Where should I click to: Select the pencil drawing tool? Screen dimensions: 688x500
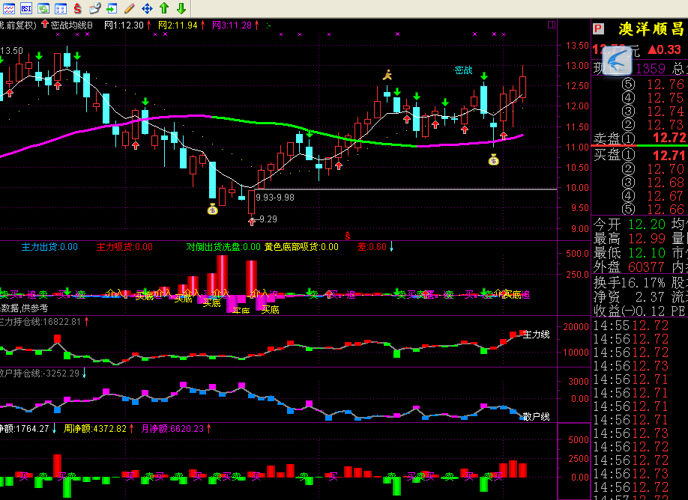click(130, 8)
